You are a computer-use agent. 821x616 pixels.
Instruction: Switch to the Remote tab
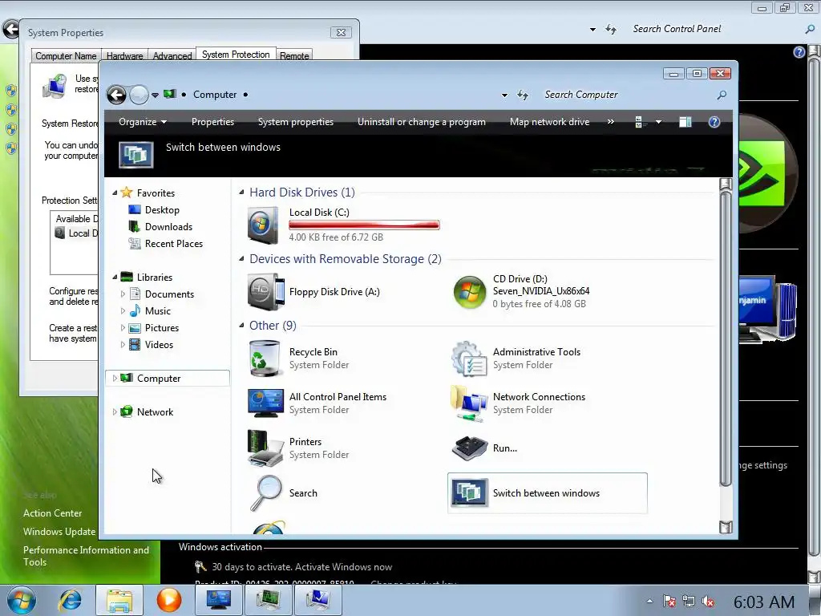pyautogui.click(x=293, y=55)
